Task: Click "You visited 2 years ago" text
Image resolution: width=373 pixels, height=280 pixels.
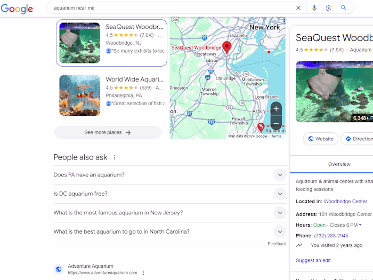Action: tap(336, 245)
